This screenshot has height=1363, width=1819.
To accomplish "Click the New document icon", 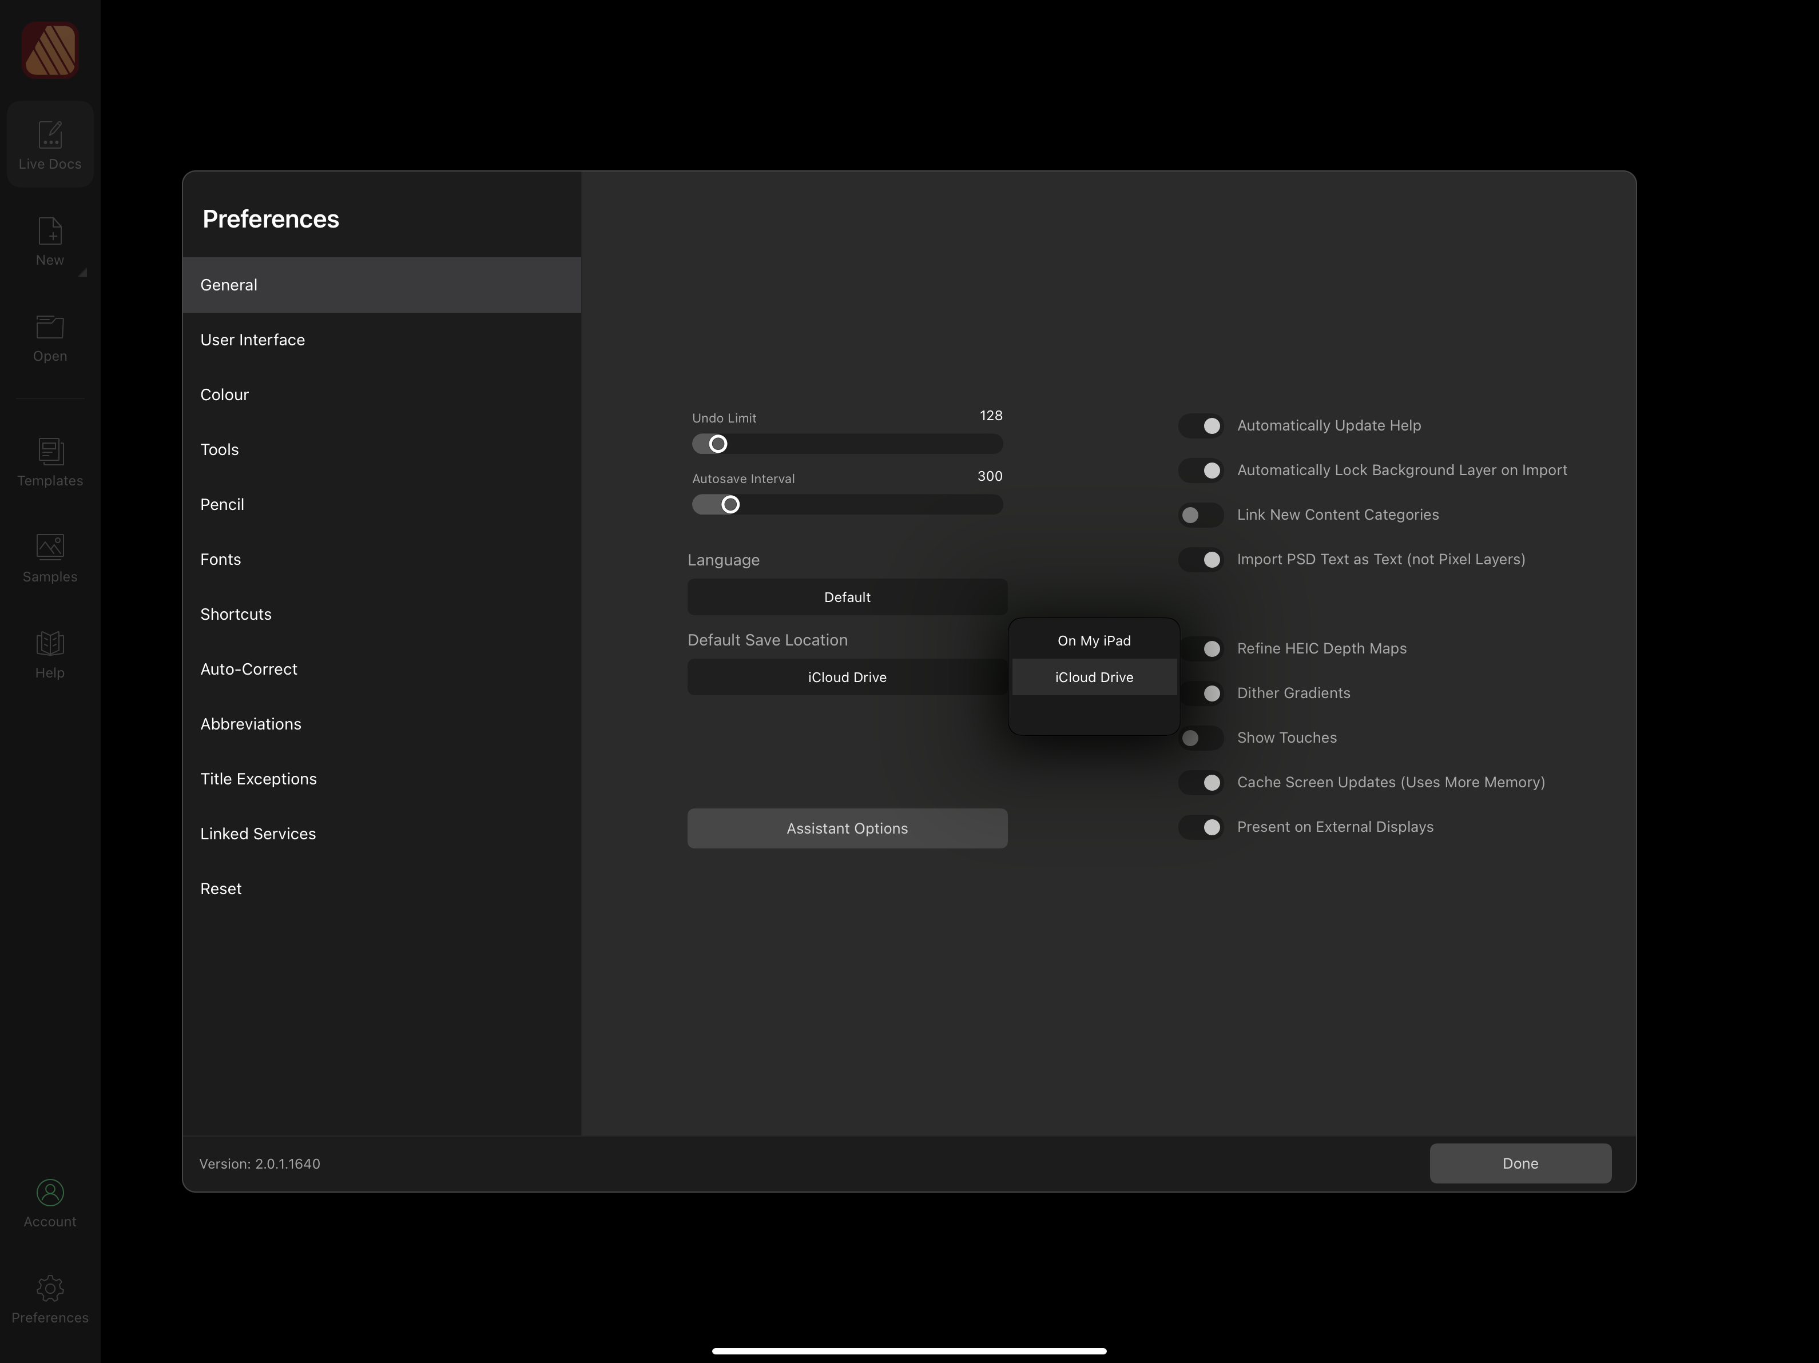I will [50, 232].
